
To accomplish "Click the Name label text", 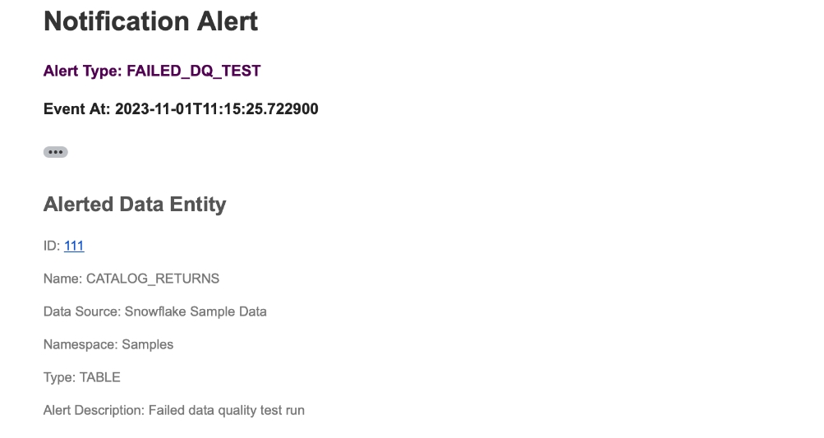I will [62, 279].
